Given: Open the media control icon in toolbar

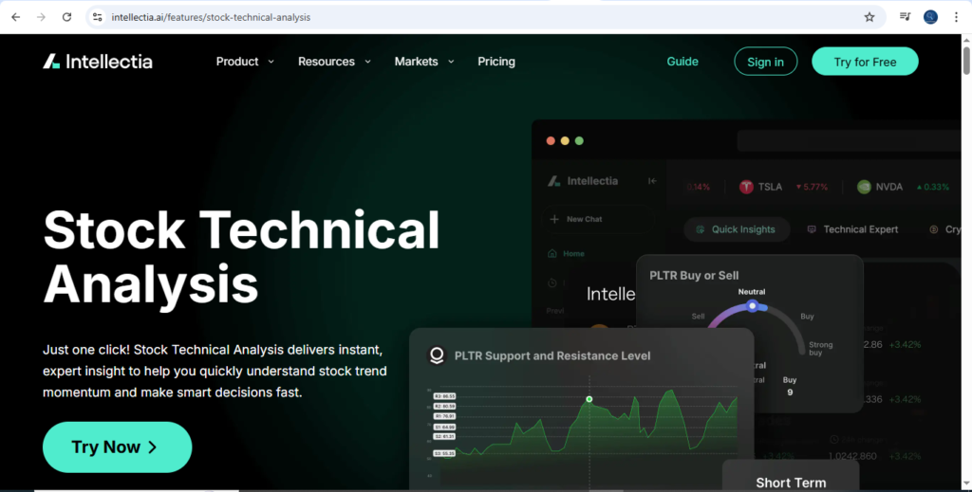Looking at the screenshot, I should point(905,17).
